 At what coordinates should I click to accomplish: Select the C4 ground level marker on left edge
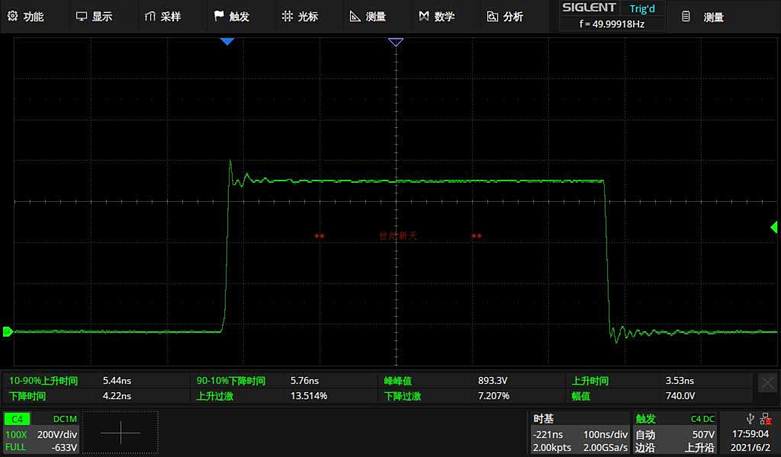pos(8,331)
